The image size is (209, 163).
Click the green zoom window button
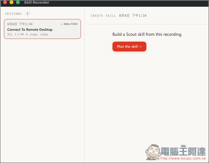(x=18, y=2)
